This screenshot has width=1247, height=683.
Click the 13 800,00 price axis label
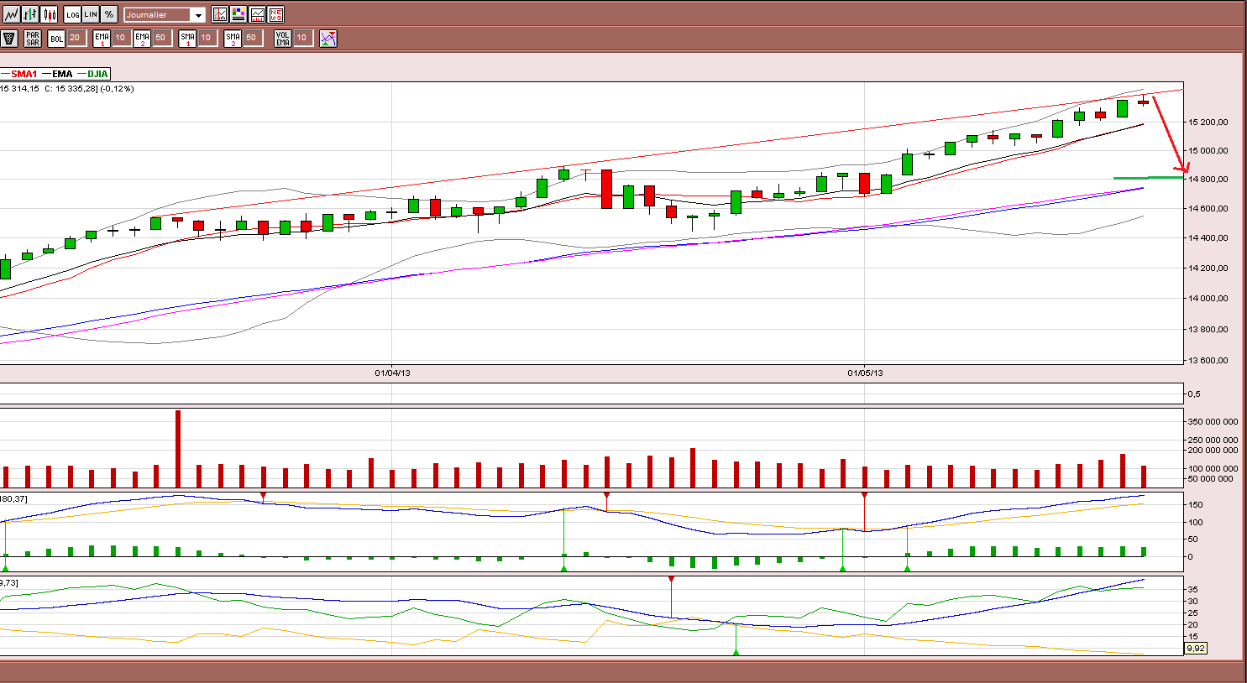point(1208,330)
